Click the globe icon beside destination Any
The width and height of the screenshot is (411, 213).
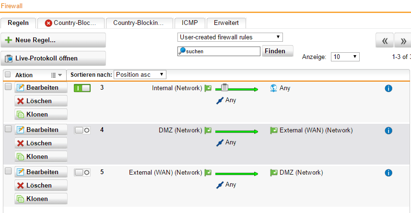click(x=274, y=88)
